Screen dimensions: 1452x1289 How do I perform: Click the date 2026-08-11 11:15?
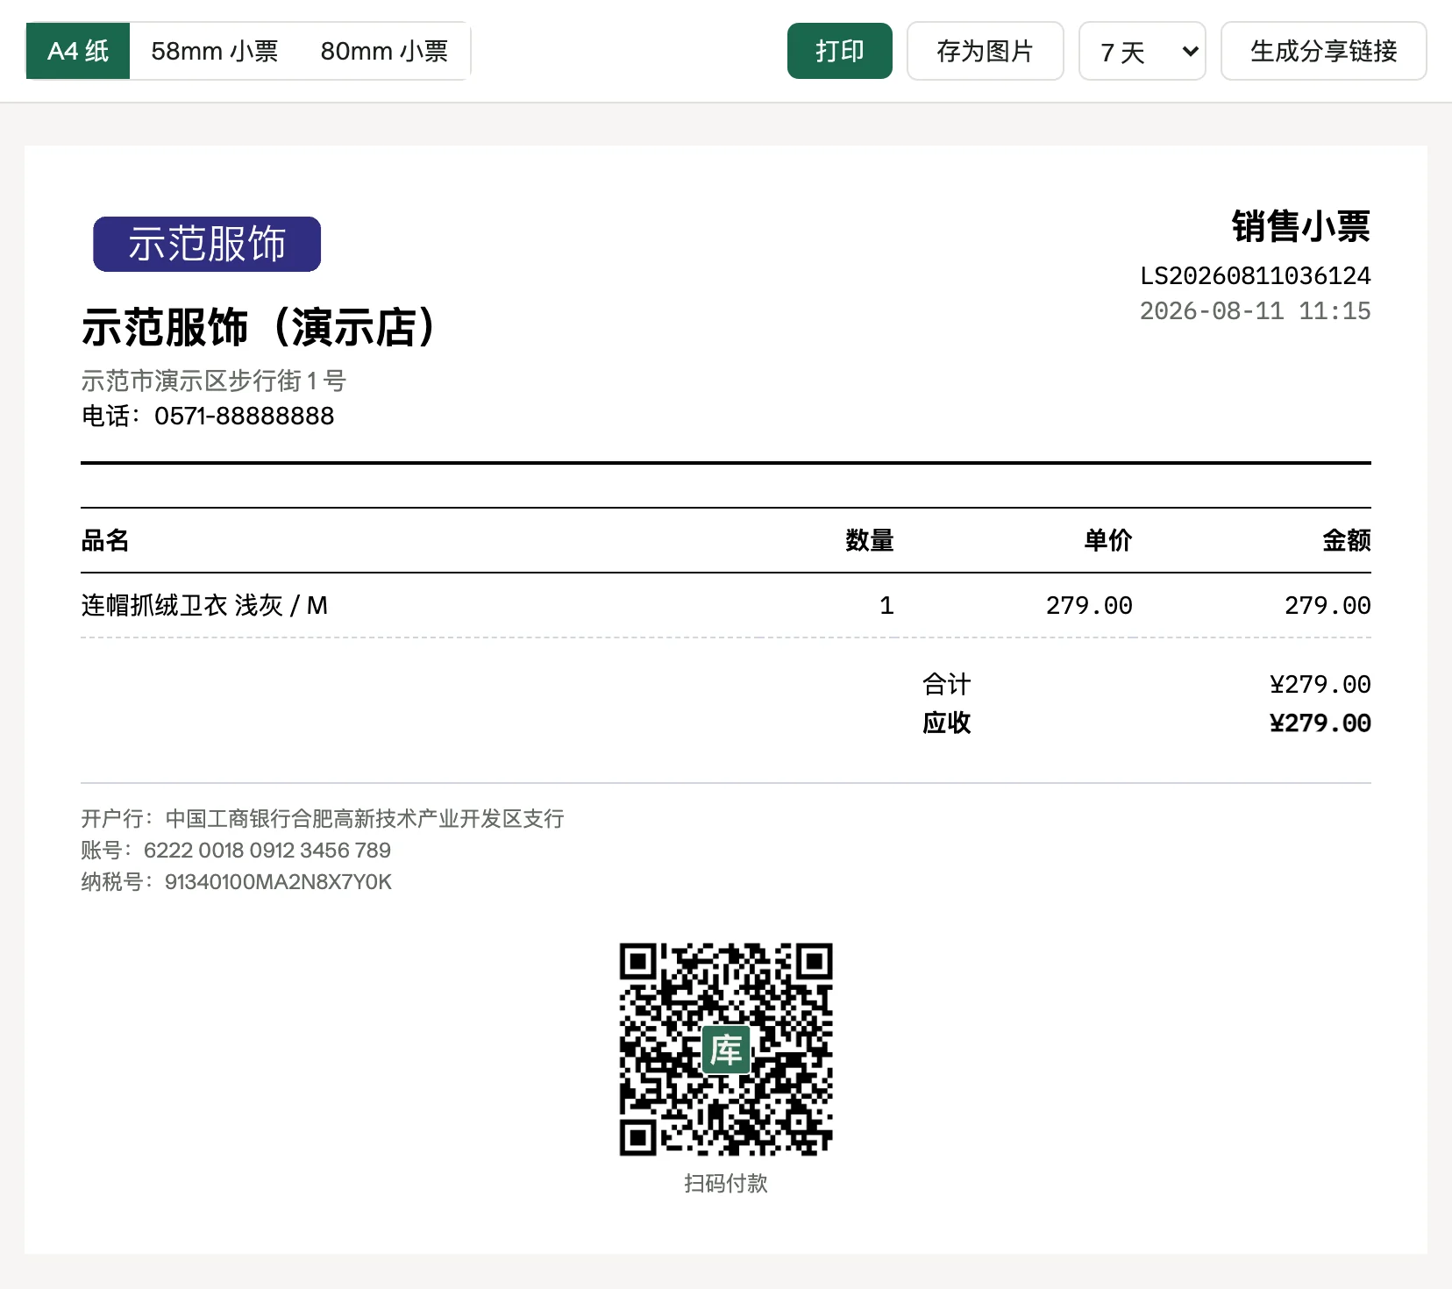click(x=1255, y=311)
